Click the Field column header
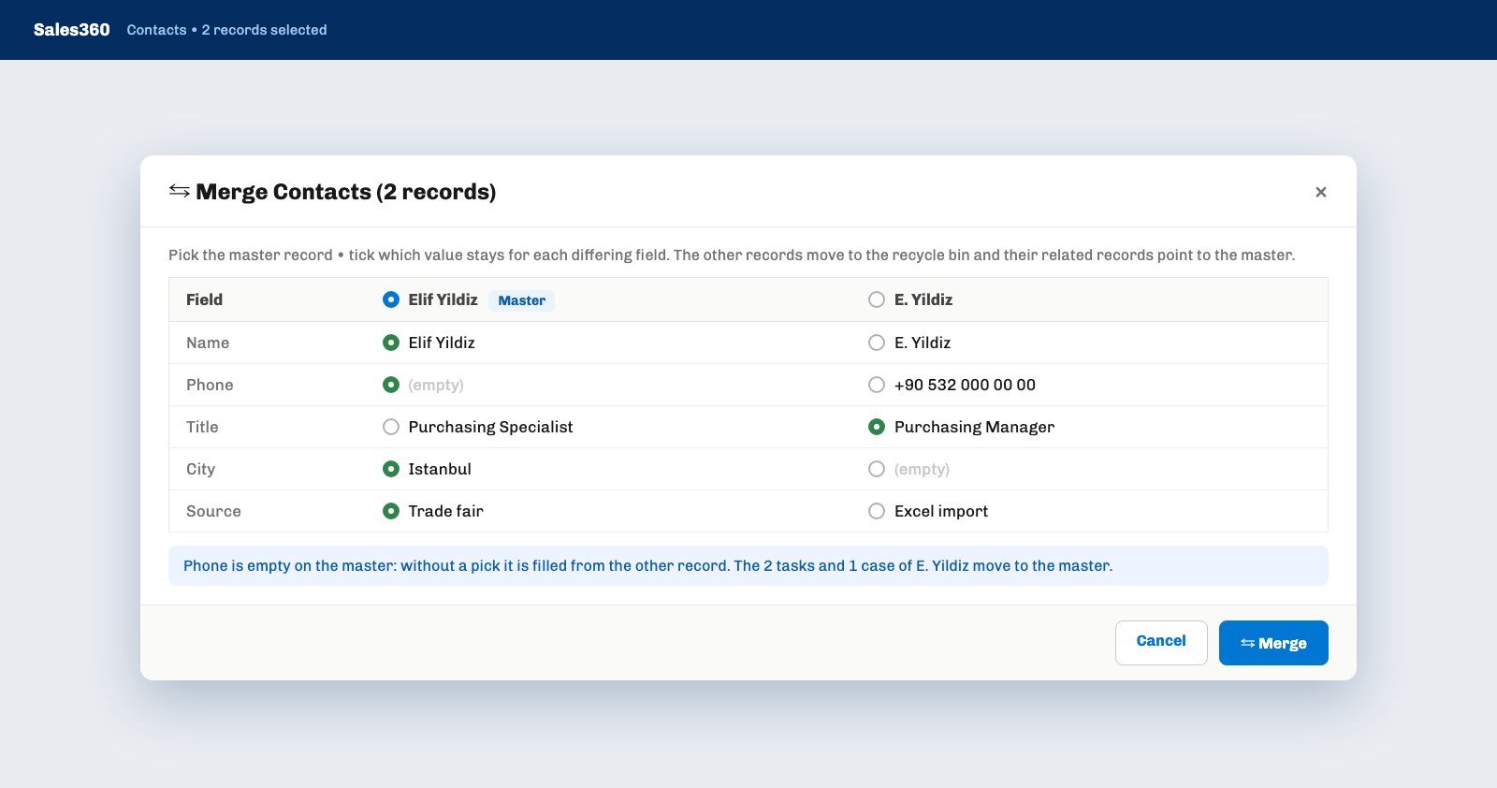Image resolution: width=1497 pixels, height=788 pixels. 204,299
